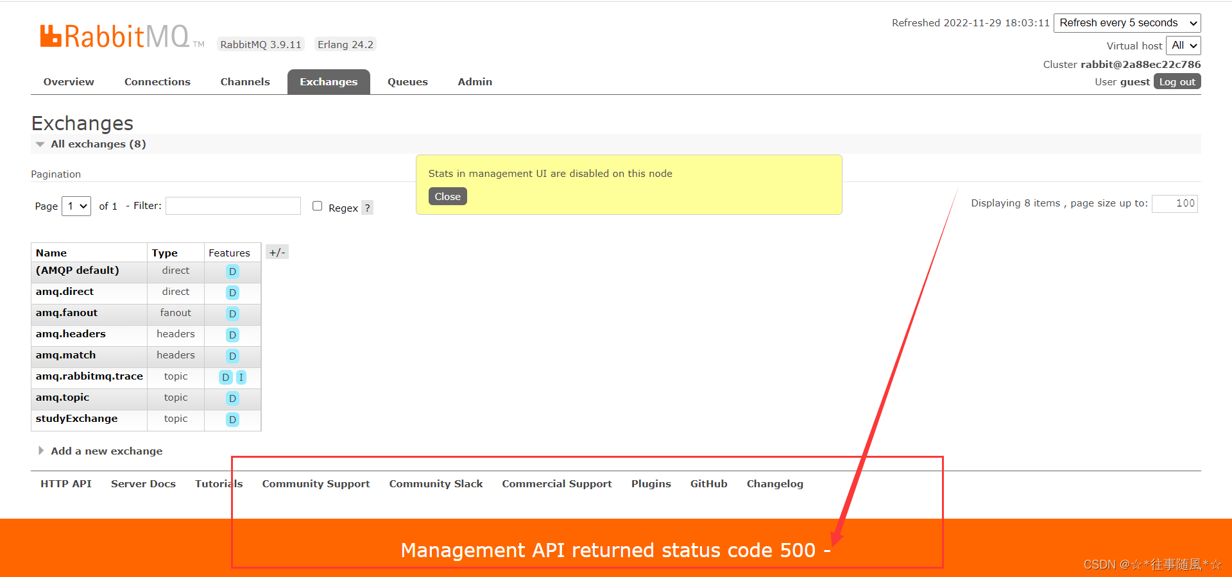The image size is (1232, 577).
Task: Click the RabbitMQ 3.9.11 version label
Action: (x=261, y=45)
